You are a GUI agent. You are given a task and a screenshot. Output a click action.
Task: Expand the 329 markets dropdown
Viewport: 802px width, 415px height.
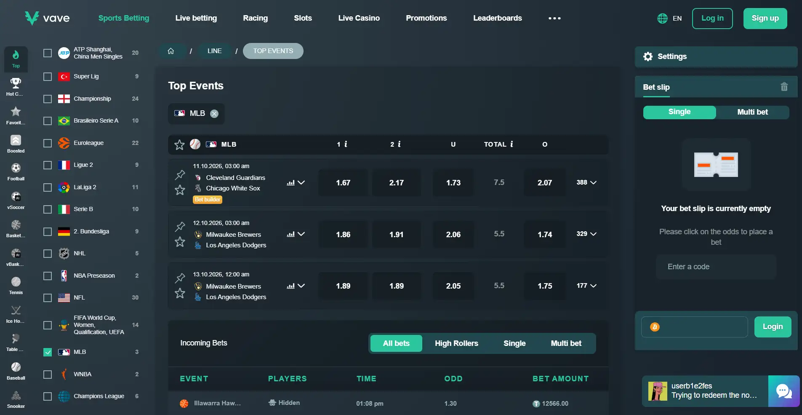coord(586,234)
